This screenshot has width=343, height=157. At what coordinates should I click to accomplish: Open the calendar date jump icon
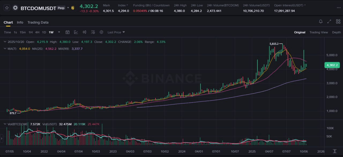pos(68,32)
